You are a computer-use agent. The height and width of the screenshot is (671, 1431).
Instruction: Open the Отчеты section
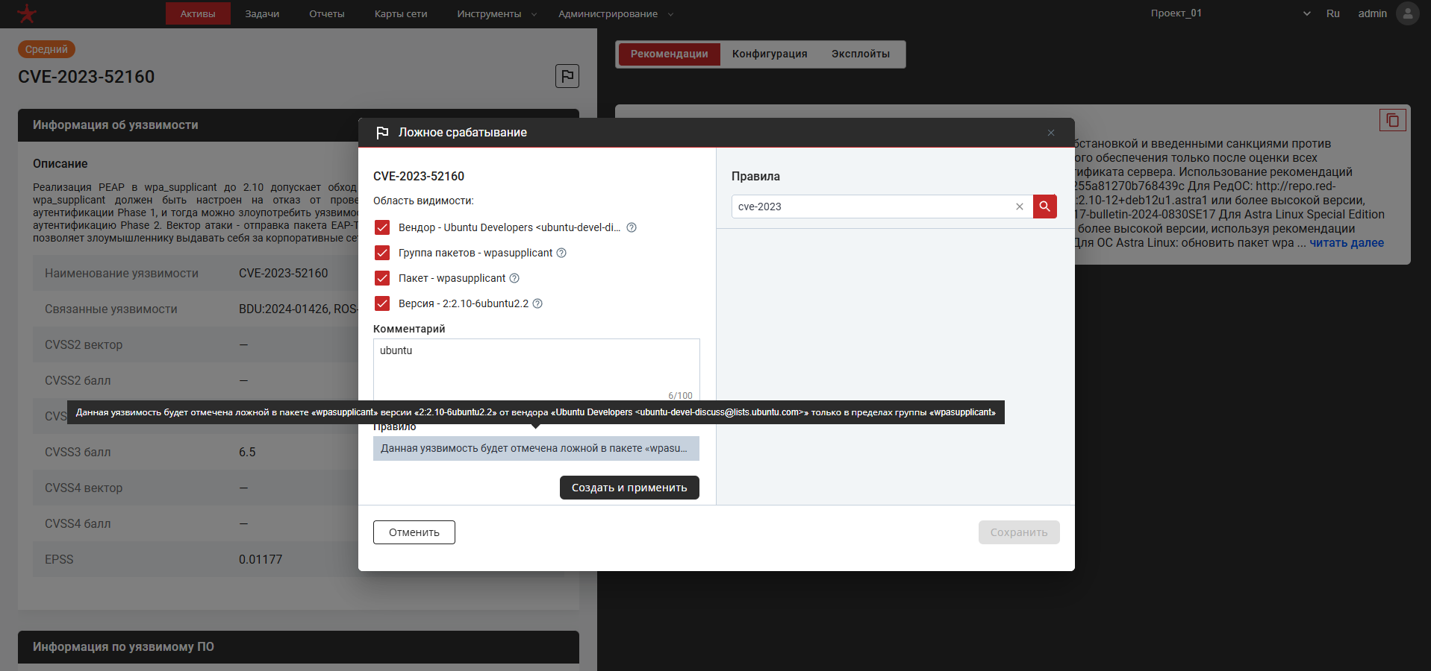coord(327,13)
